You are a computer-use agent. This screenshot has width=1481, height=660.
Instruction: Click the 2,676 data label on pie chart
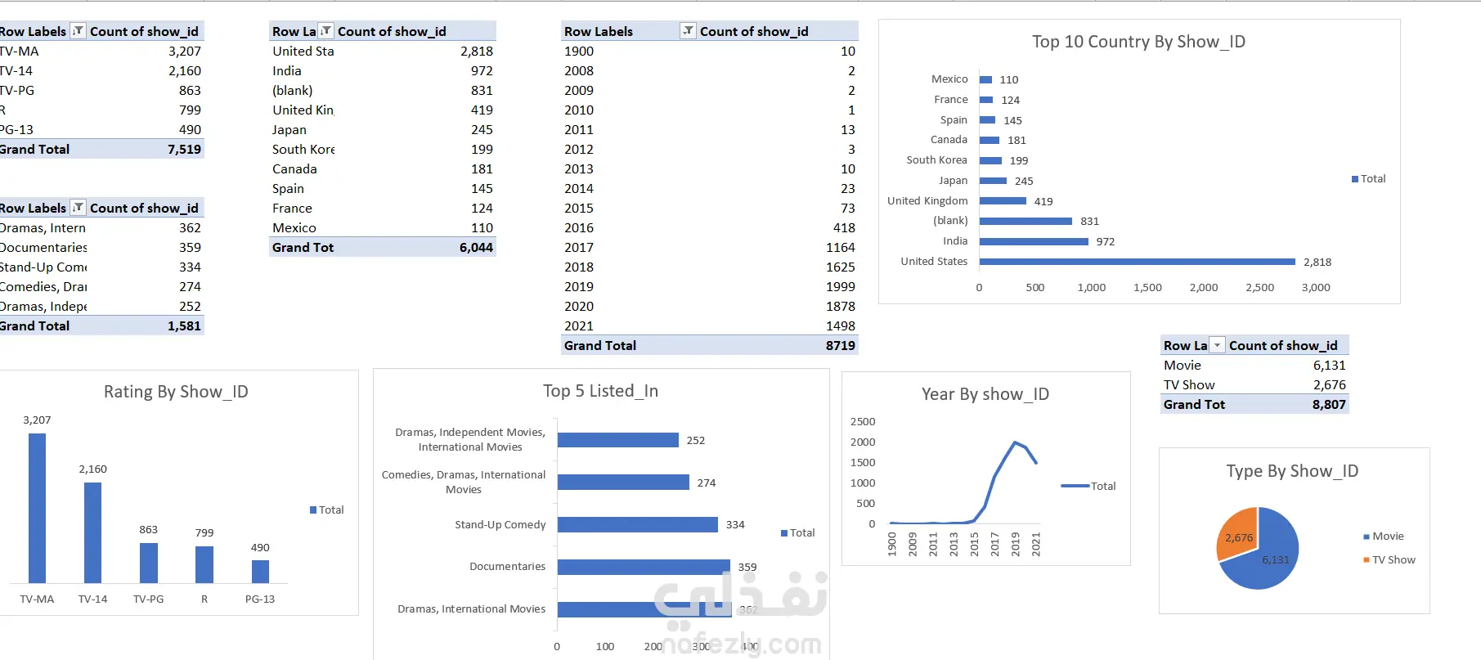(x=1239, y=538)
